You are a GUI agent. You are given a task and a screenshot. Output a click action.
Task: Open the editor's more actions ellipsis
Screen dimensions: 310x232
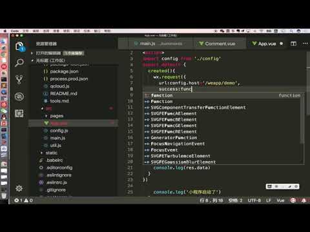305,44
